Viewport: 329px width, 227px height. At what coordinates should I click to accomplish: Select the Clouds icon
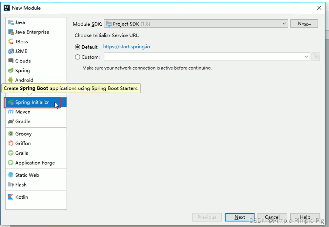(x=11, y=61)
